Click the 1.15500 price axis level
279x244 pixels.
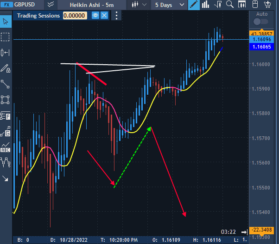260,188
